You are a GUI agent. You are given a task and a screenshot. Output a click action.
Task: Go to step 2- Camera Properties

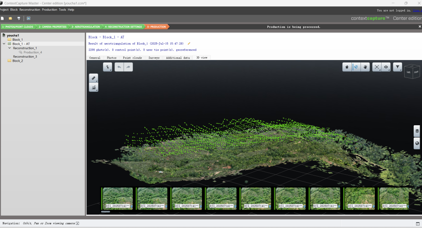52,27
